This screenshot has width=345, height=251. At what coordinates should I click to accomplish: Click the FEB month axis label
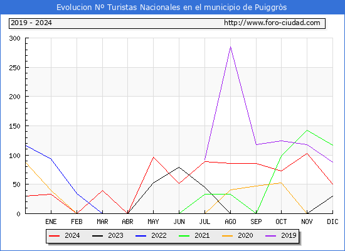coord(77,222)
